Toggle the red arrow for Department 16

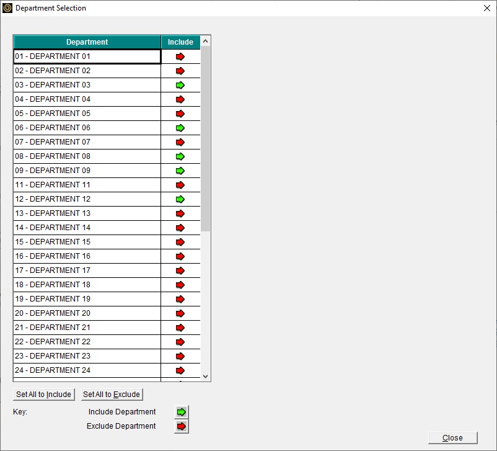tap(180, 256)
